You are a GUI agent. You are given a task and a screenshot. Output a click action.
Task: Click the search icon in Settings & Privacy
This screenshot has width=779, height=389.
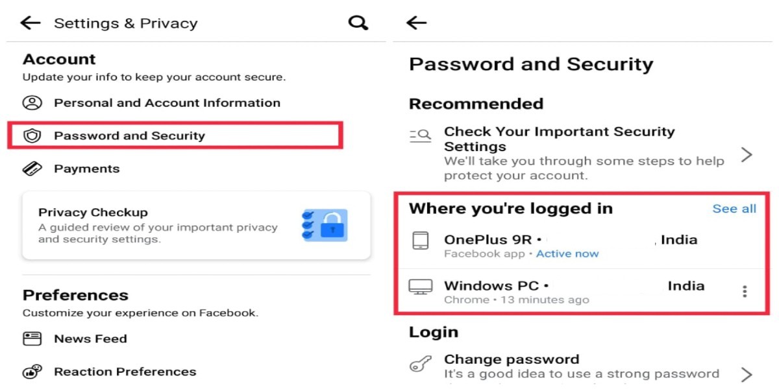pos(358,22)
